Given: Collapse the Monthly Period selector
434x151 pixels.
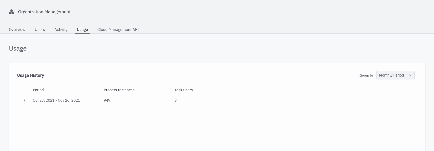Looking at the screenshot, I should (395, 75).
